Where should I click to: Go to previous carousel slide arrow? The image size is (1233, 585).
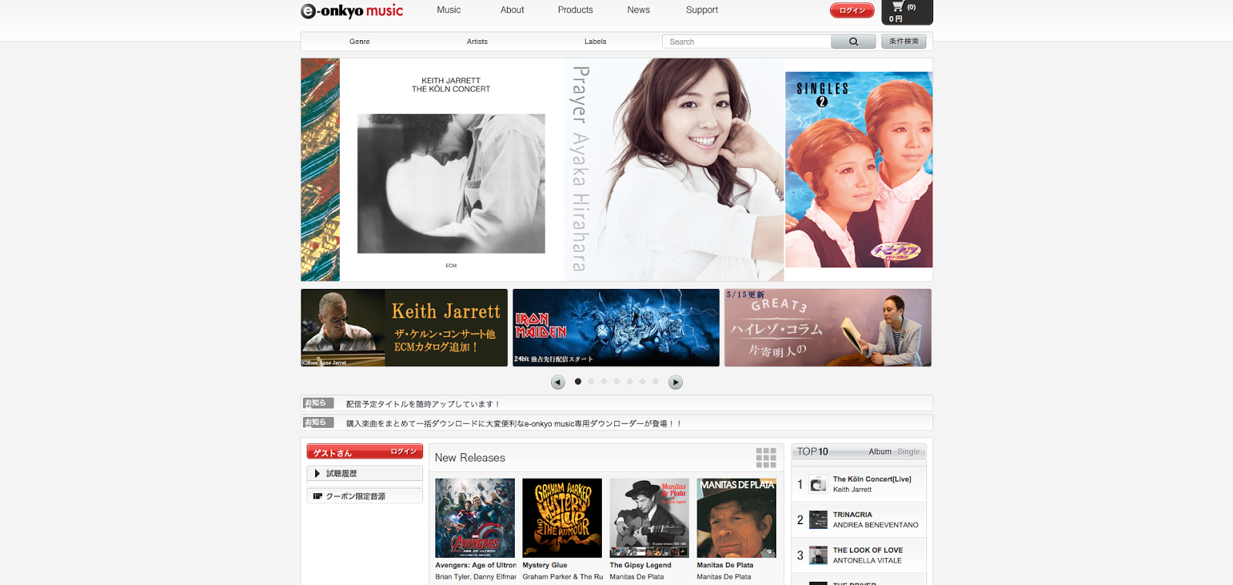(x=558, y=382)
